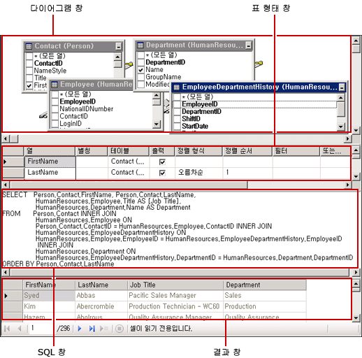Click diagram pane vertical scroll-down arrow
This screenshot has width=362, height=358.
click(x=356, y=130)
